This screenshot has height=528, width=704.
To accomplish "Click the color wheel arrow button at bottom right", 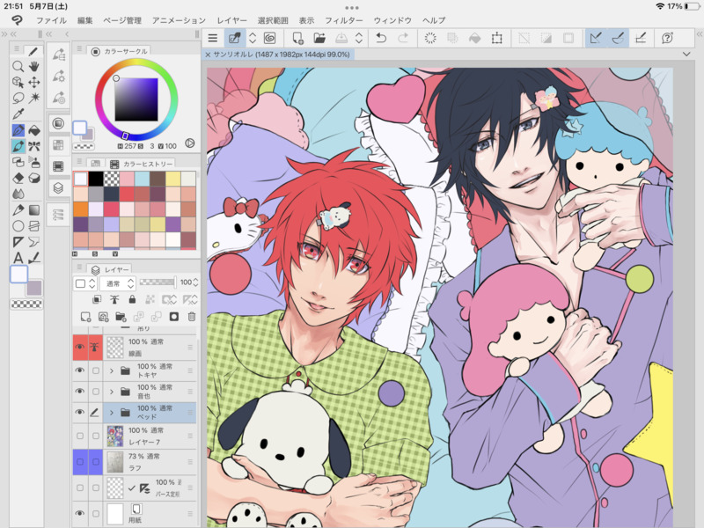I will coord(190,143).
